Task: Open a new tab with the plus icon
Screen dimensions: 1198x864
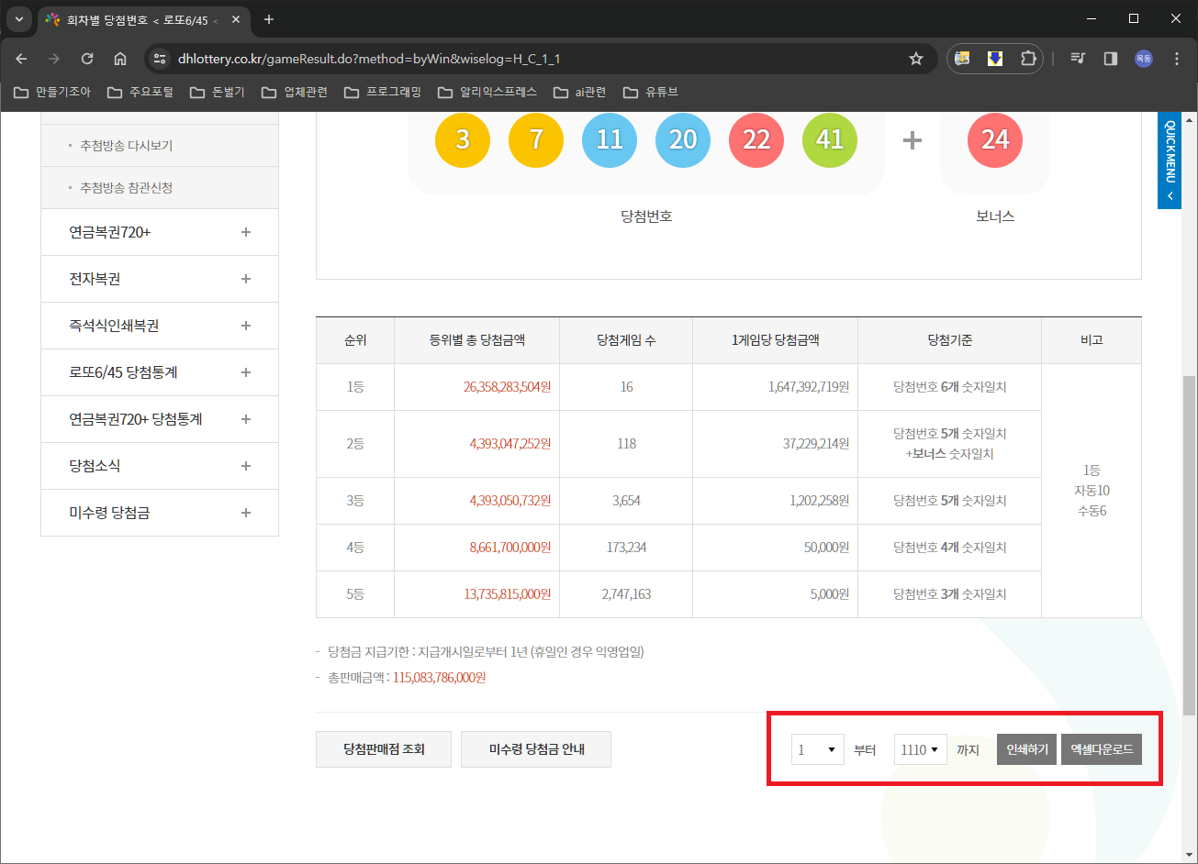Action: tap(269, 19)
